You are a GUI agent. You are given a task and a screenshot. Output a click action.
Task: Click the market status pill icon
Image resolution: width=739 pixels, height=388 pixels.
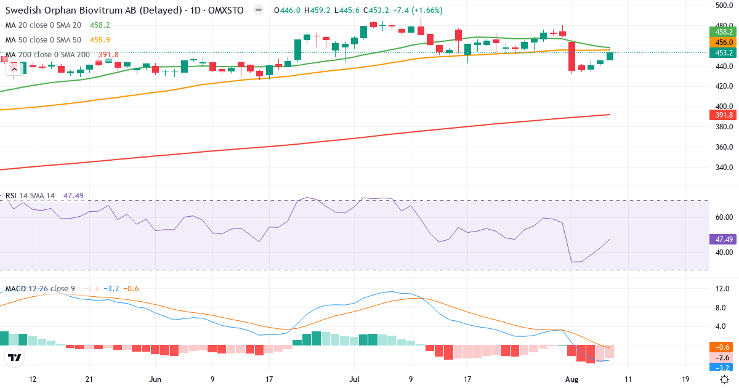pos(259,10)
